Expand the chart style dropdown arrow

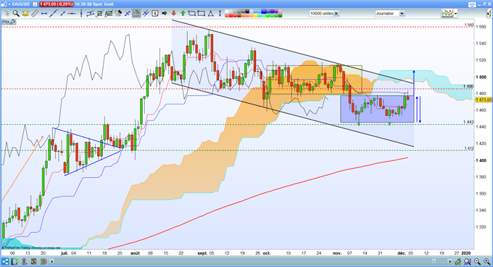[x=455, y=14]
